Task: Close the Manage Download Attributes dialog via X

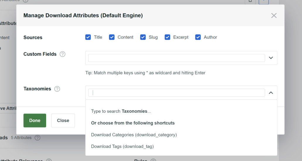Action: click(x=274, y=16)
